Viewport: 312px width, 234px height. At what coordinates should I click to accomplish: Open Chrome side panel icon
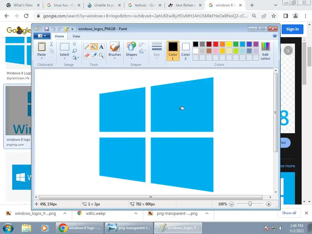pyautogui.click(x=286, y=16)
